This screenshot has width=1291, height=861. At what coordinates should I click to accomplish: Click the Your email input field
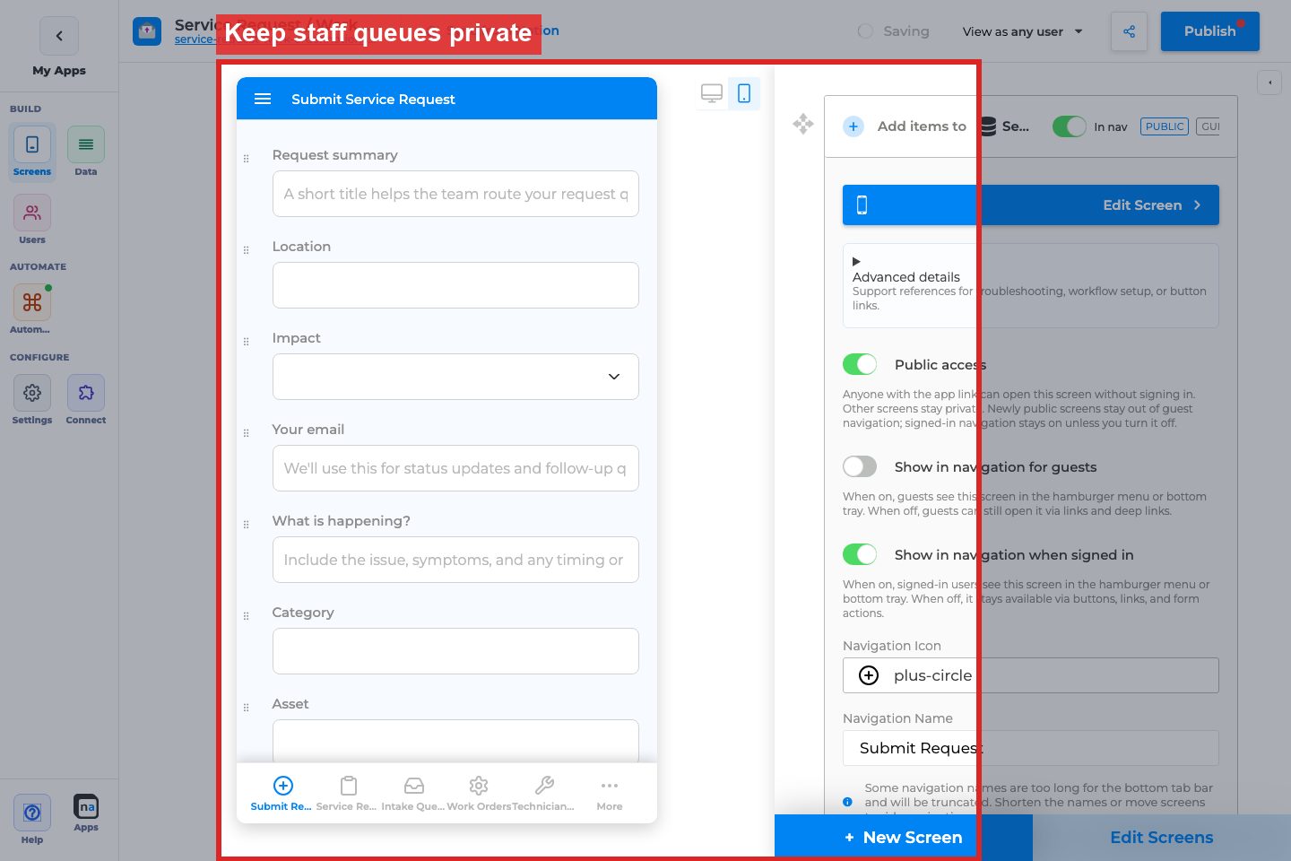click(455, 468)
